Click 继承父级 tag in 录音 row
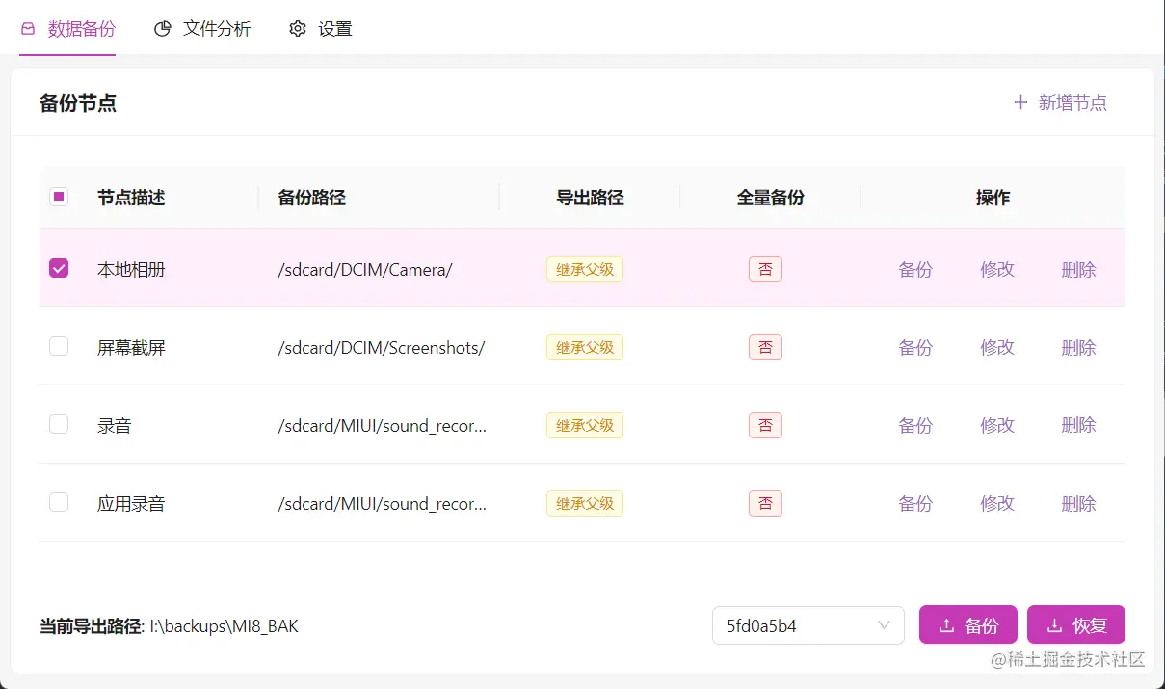Screen dimensions: 1165x689 (x=585, y=425)
